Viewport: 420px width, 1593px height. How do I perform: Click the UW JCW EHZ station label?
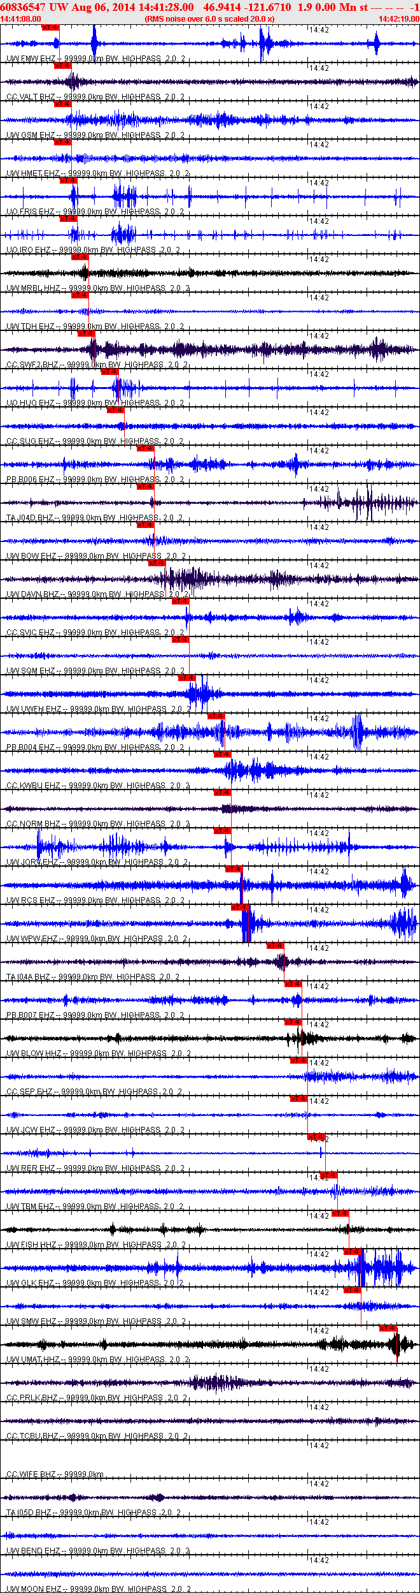(95, 1130)
